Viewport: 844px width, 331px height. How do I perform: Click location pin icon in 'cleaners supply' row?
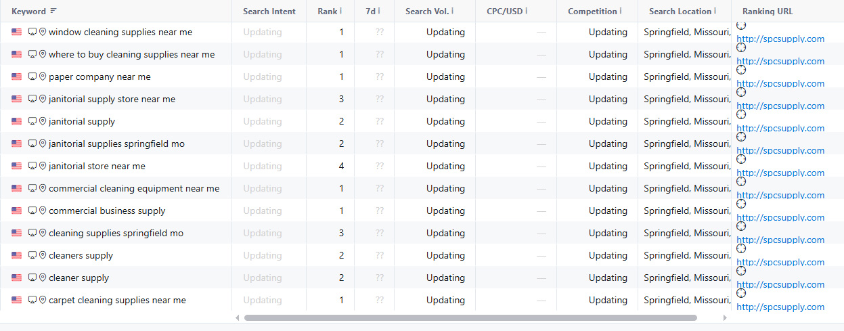pos(43,255)
